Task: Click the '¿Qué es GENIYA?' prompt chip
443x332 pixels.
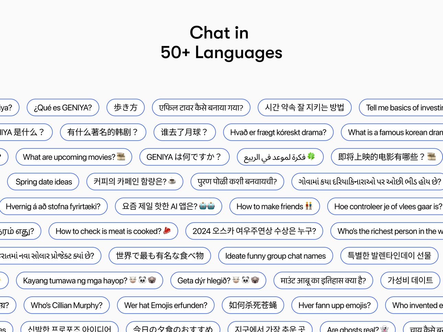Action: (63, 107)
